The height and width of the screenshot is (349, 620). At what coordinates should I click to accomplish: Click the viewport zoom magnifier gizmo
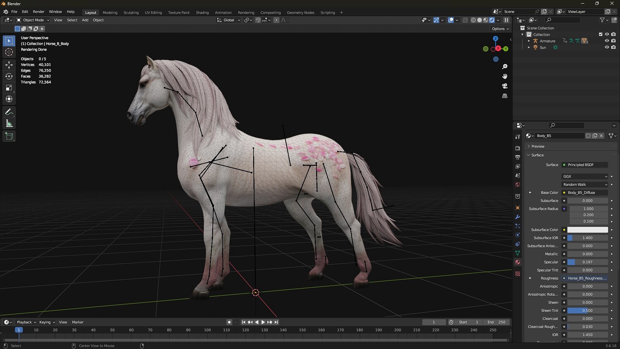[x=505, y=67]
